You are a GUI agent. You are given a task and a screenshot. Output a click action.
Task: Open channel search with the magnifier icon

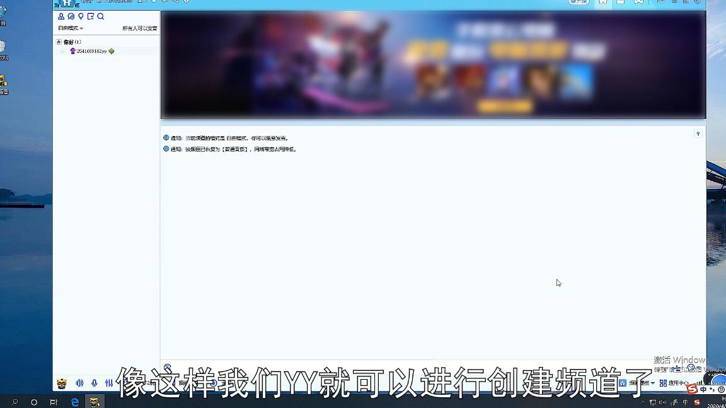pyautogui.click(x=100, y=17)
